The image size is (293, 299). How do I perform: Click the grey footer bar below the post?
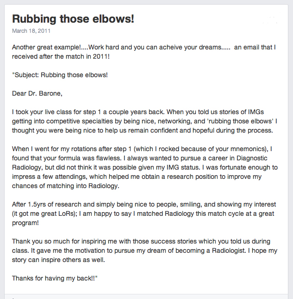coord(146,297)
